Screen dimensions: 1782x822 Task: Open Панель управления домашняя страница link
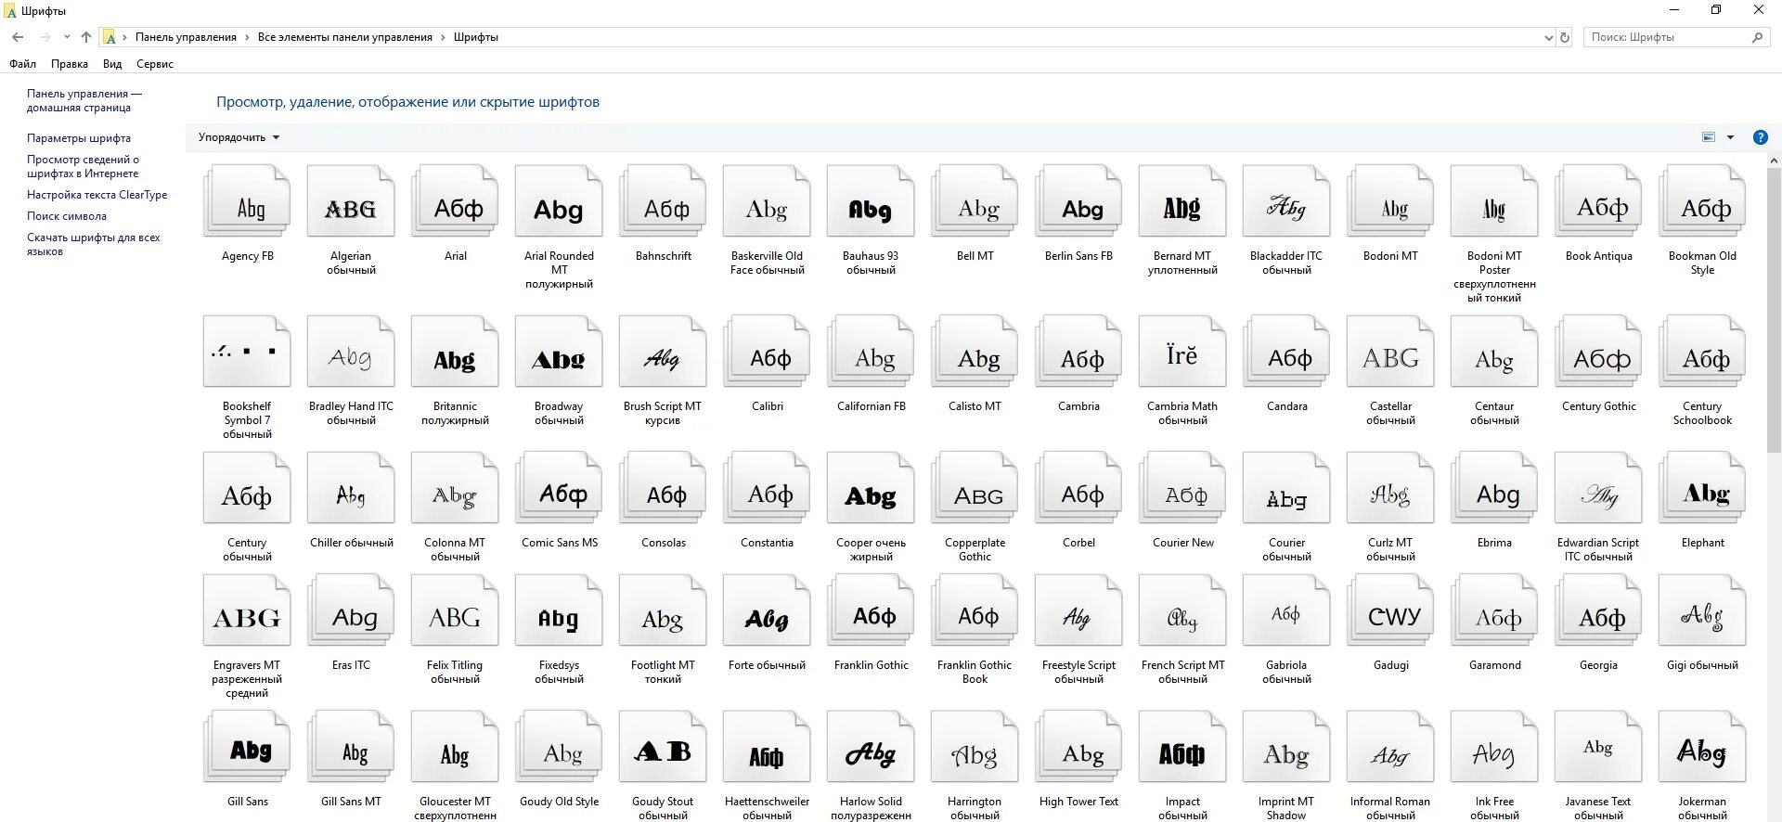coord(84,100)
